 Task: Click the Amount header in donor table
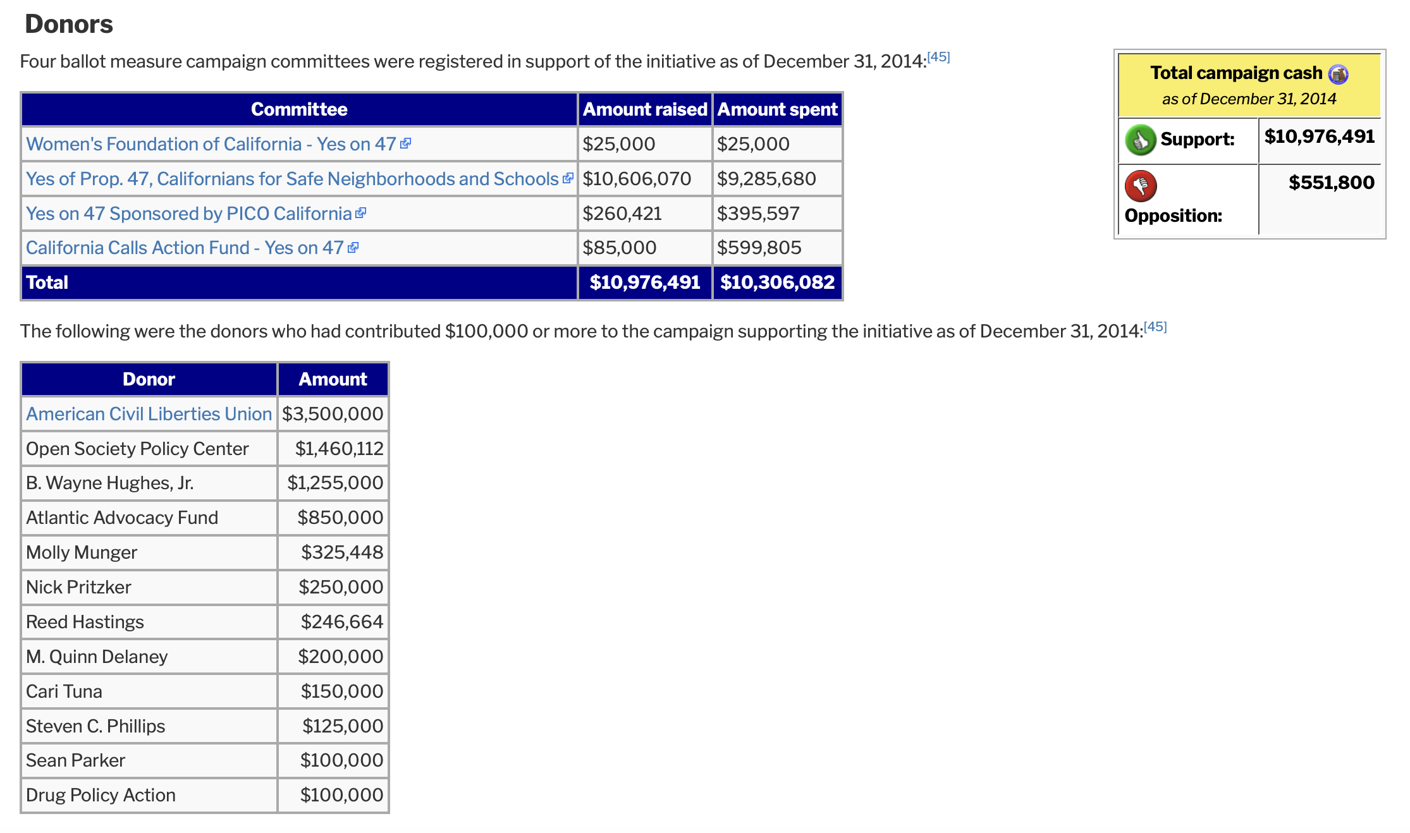(x=333, y=379)
